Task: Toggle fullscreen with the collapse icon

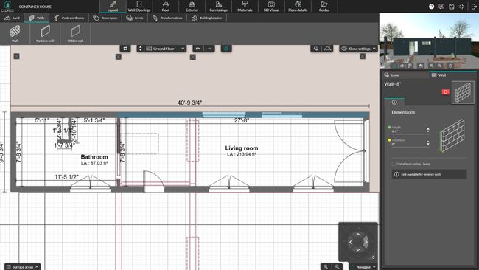Action: [461, 7]
